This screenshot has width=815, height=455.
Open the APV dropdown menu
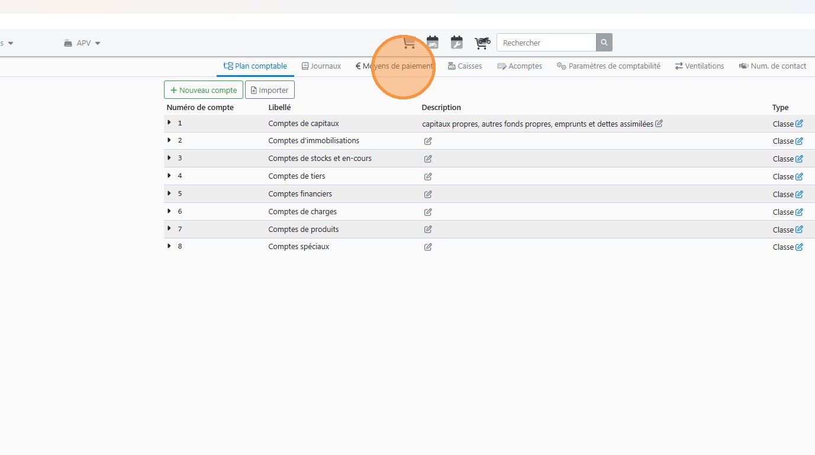click(82, 43)
